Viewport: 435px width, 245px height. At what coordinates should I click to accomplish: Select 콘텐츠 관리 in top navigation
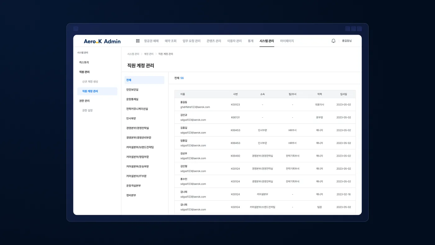(214, 41)
